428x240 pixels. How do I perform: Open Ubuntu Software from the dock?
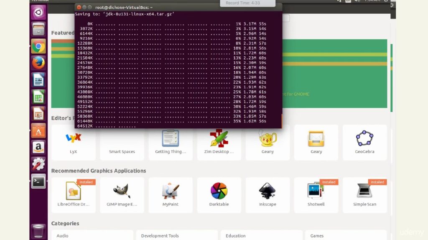tap(38, 130)
